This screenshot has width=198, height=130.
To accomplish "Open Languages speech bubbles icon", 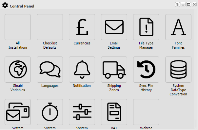I will [50, 70].
